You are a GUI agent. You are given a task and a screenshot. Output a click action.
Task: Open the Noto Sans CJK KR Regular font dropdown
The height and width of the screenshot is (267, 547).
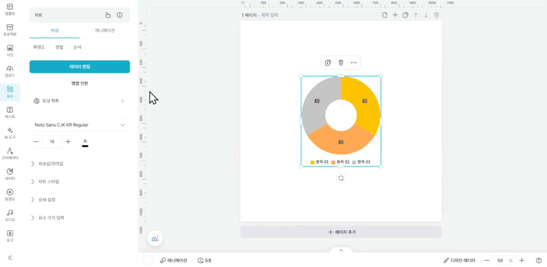[80, 125]
